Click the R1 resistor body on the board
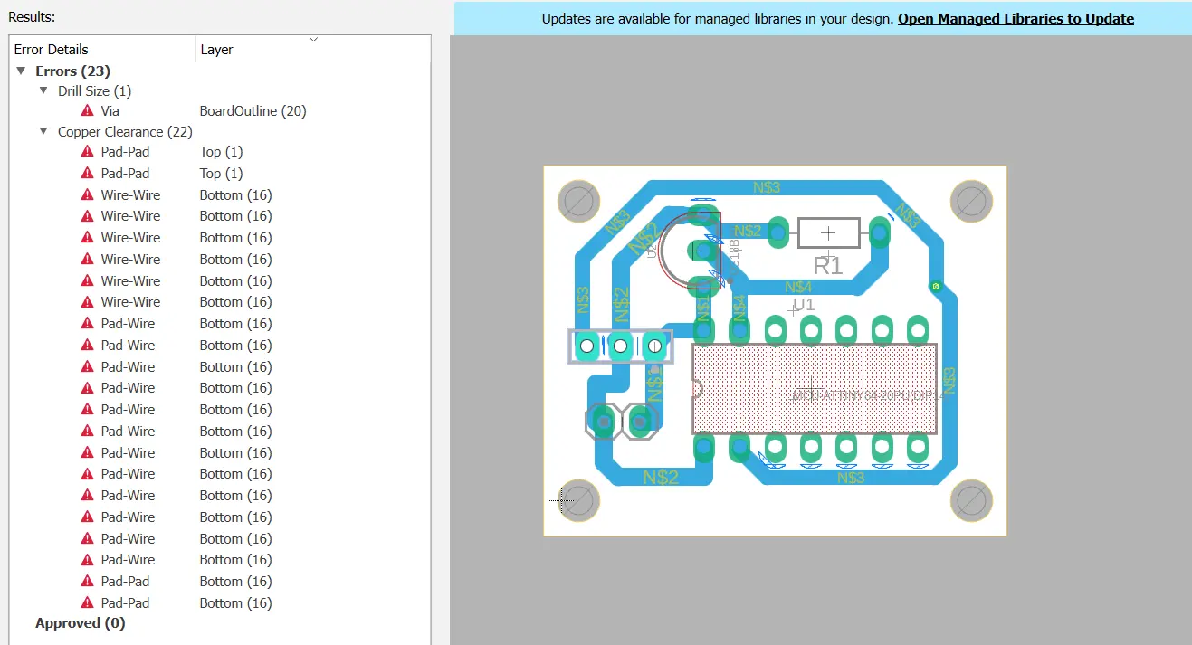 [827, 233]
